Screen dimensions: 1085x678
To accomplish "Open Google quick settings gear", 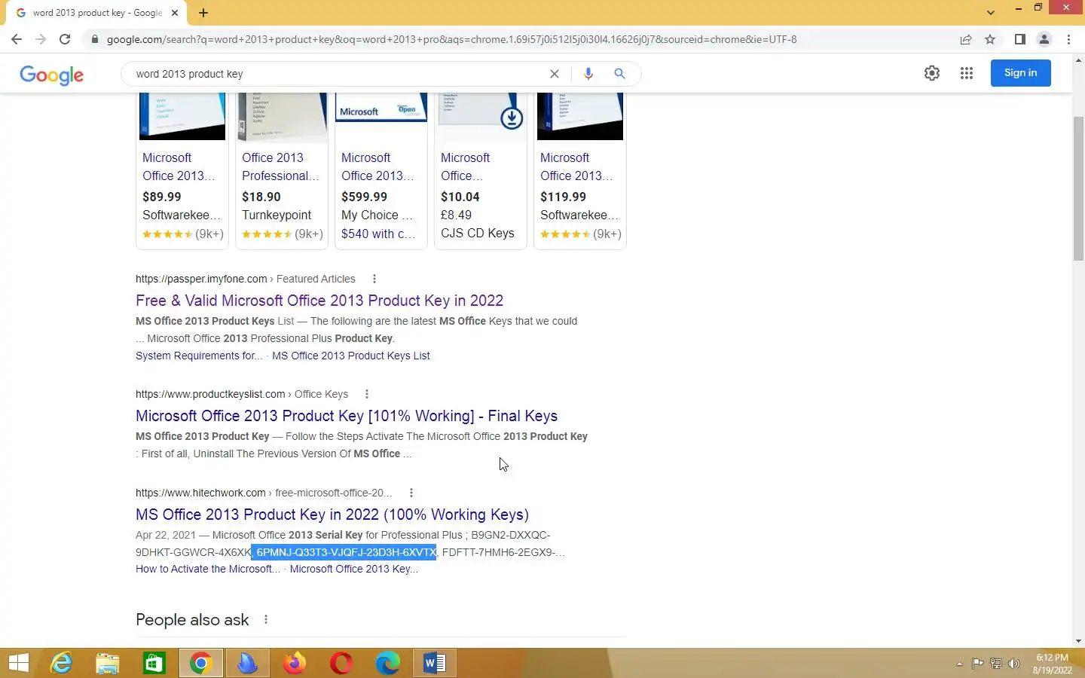I will tap(932, 73).
